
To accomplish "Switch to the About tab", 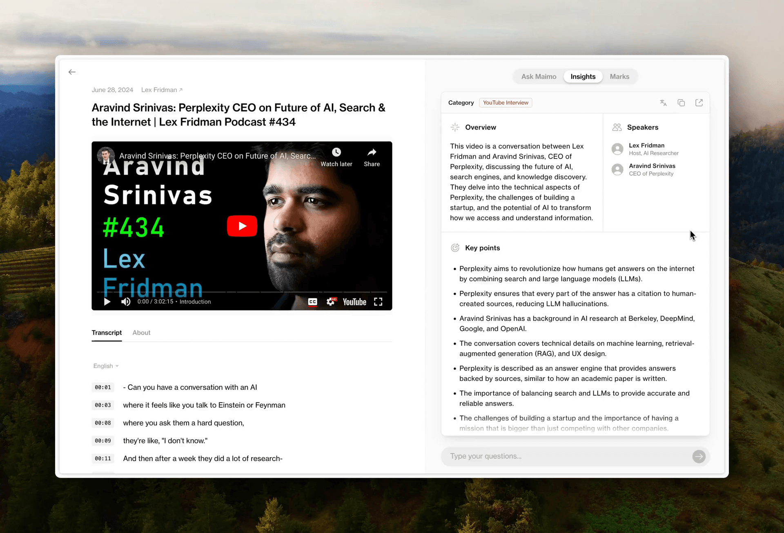I will 141,333.
